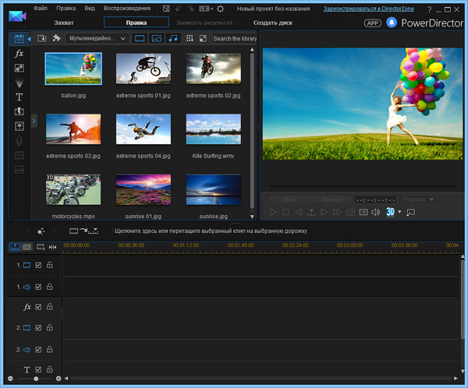The width and height of the screenshot is (468, 388).
Task: Uncheck the video track 1 checkbox
Action: click(x=38, y=266)
